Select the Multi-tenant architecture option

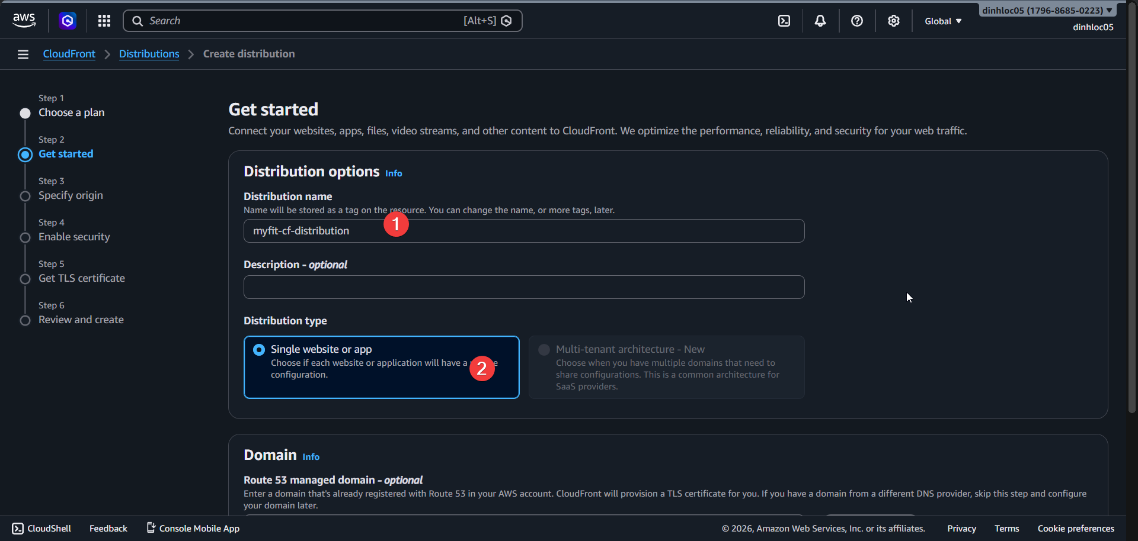[544, 349]
